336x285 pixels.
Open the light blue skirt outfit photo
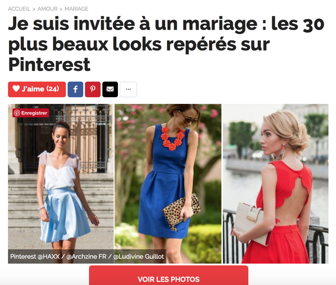[x=61, y=184]
